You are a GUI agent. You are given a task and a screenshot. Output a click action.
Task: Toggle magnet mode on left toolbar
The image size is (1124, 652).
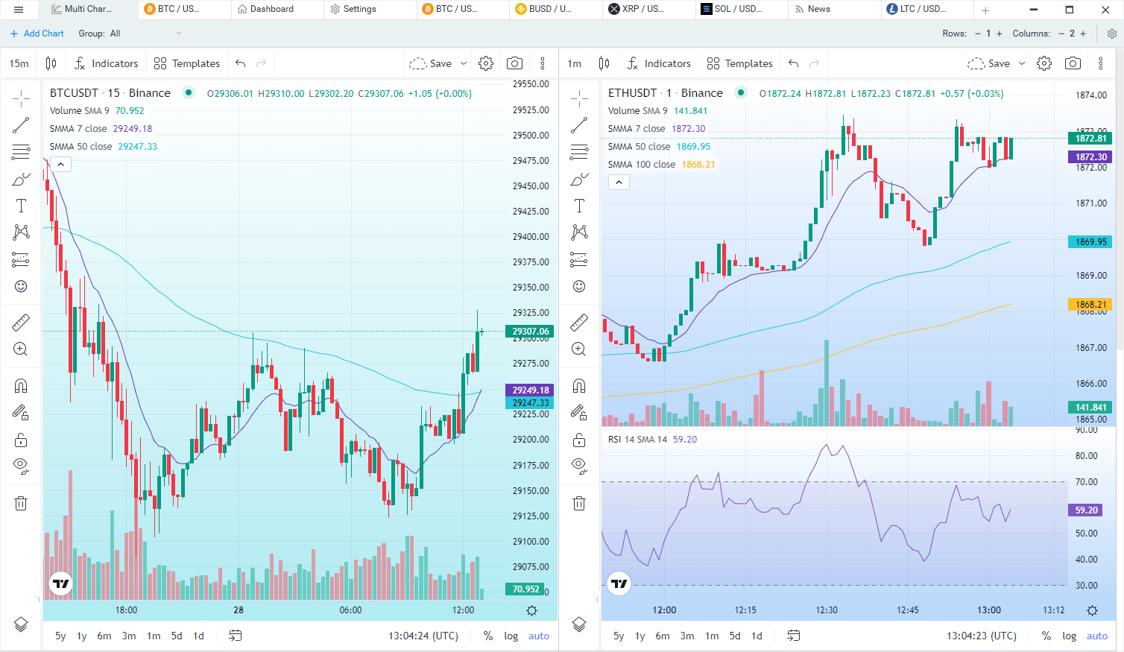[20, 385]
